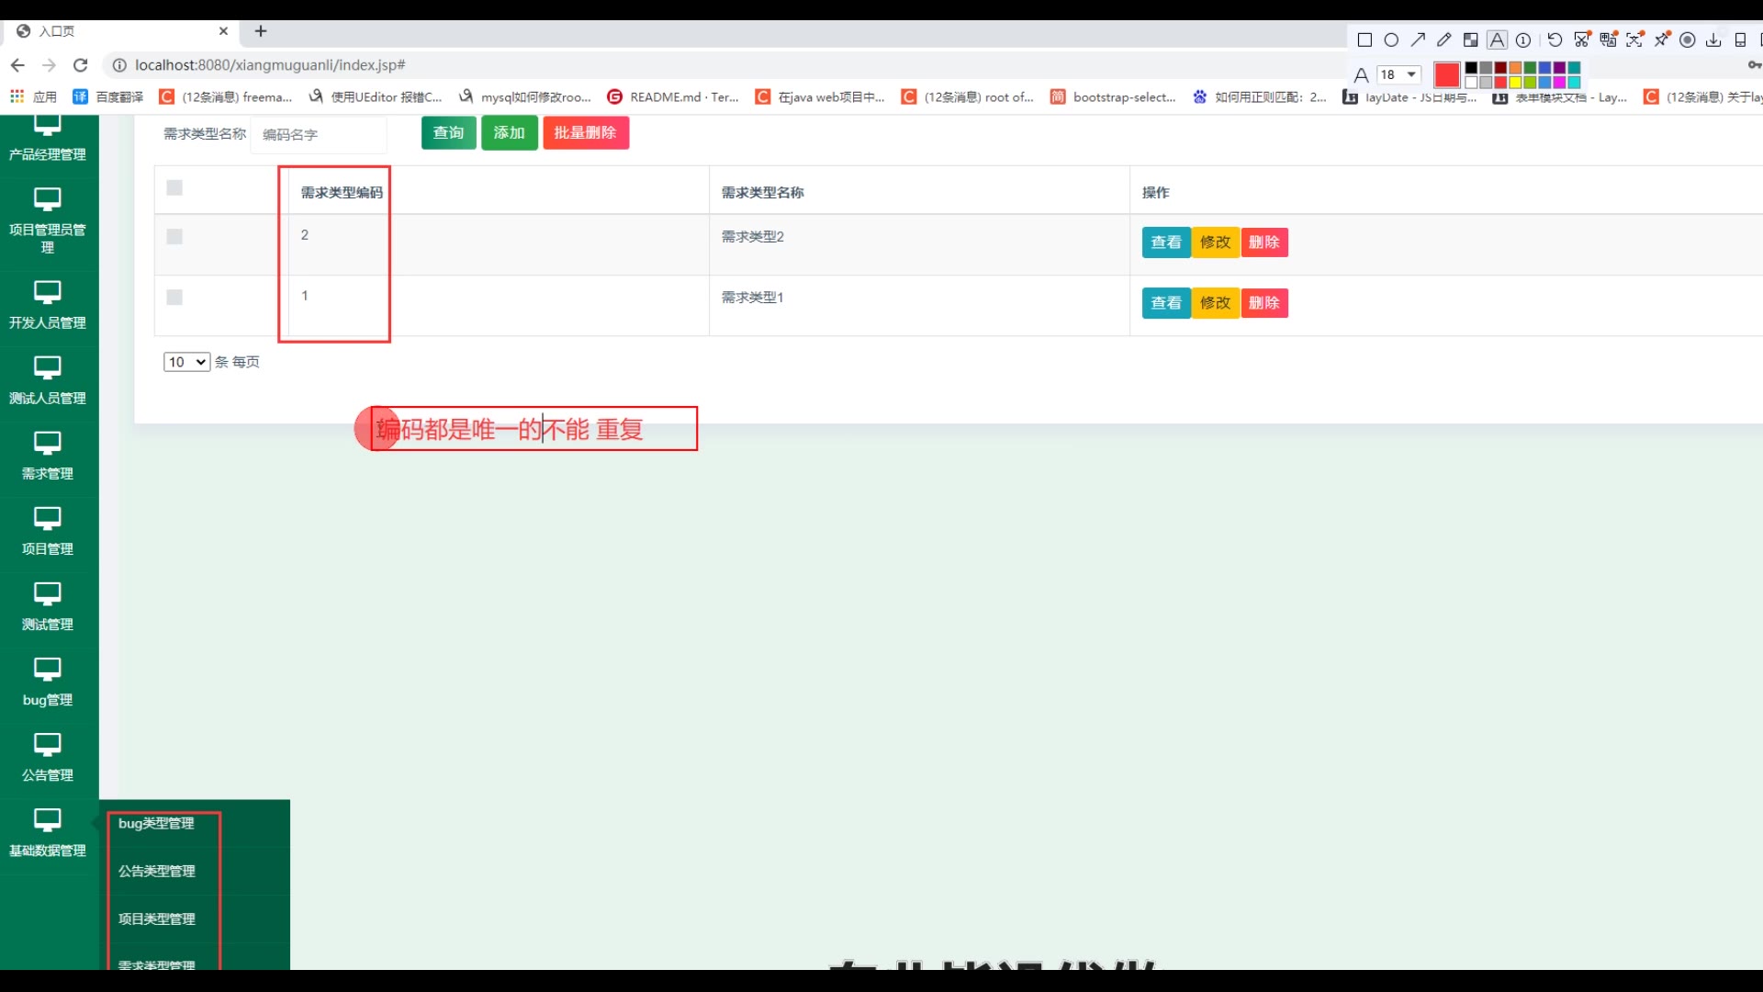Open 公告类型管理 submenu item
This screenshot has width=1763, height=992.
point(157,872)
